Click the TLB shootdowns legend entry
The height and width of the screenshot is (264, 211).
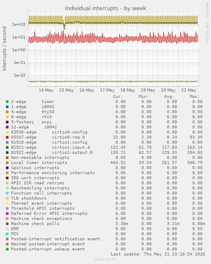[x=29, y=198]
